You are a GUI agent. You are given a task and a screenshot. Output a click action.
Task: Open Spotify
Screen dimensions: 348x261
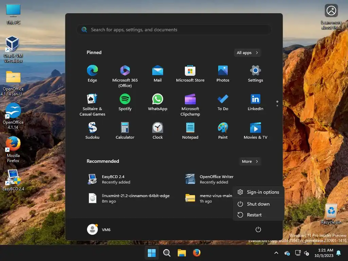click(125, 103)
